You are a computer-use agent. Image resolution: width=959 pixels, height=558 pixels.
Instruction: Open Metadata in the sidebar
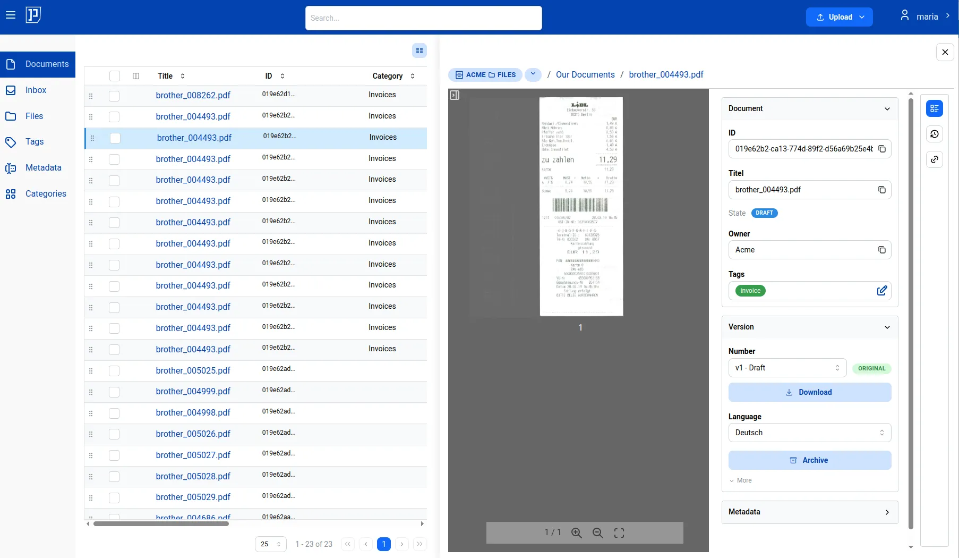(x=38, y=168)
